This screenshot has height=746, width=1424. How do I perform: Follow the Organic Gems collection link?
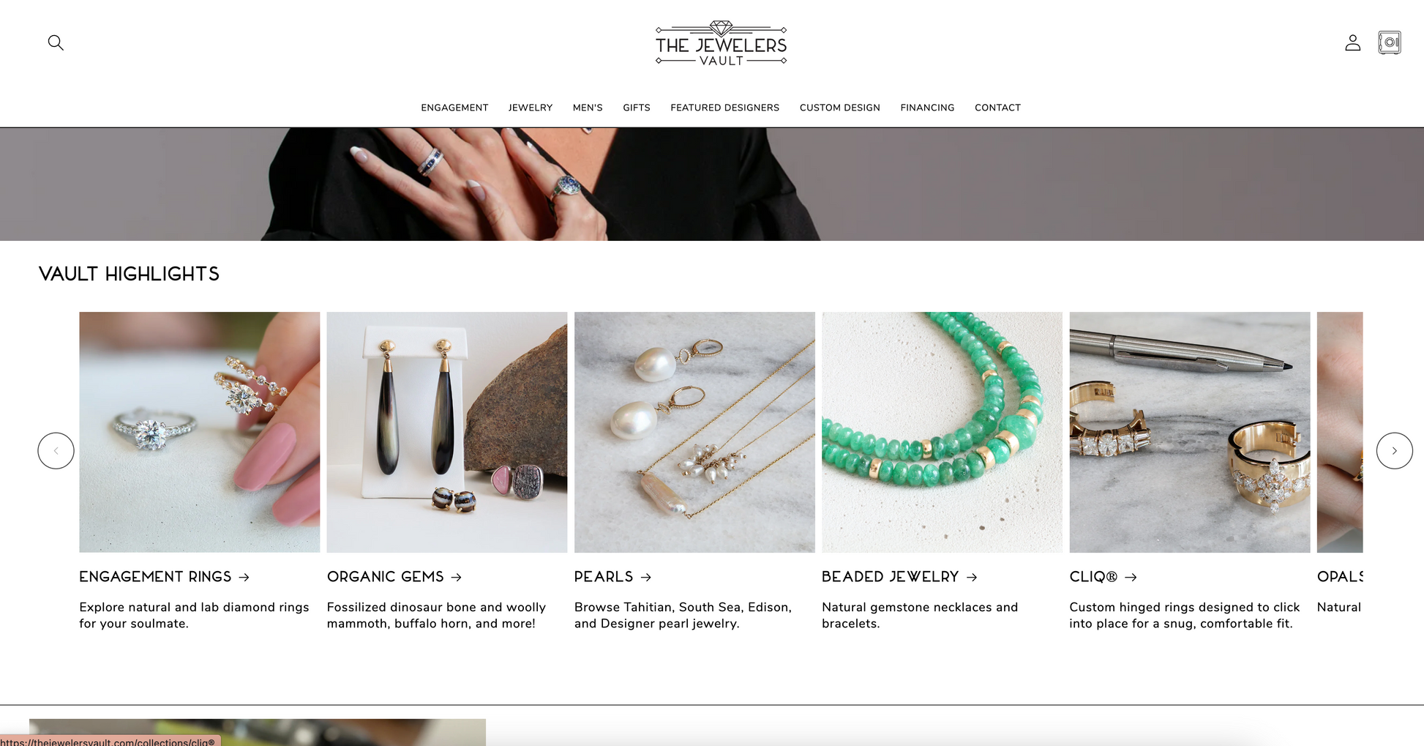394,577
